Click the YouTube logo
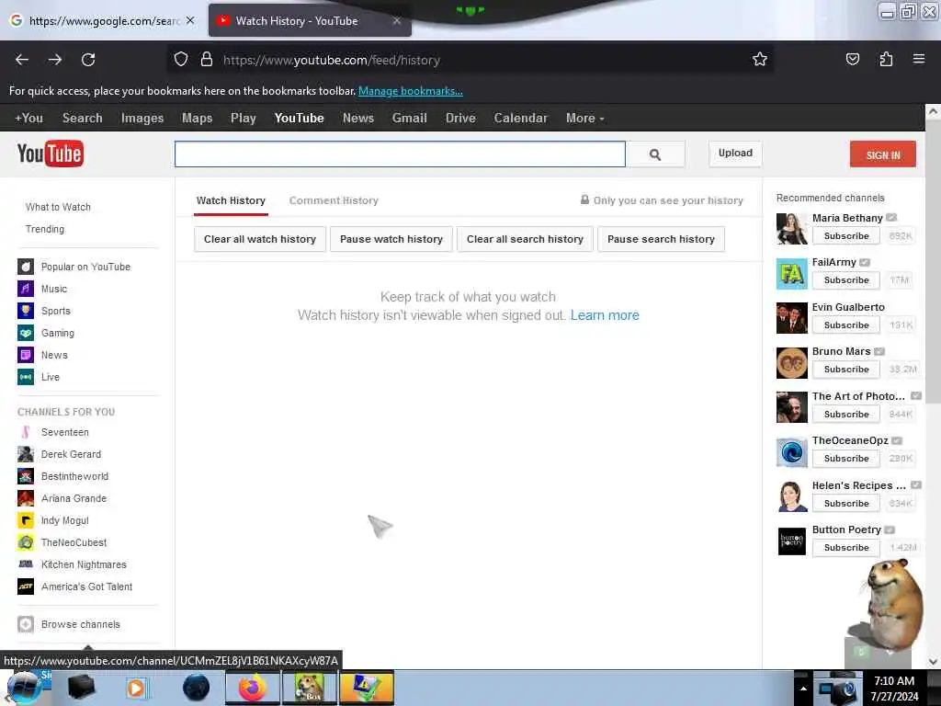 51,154
